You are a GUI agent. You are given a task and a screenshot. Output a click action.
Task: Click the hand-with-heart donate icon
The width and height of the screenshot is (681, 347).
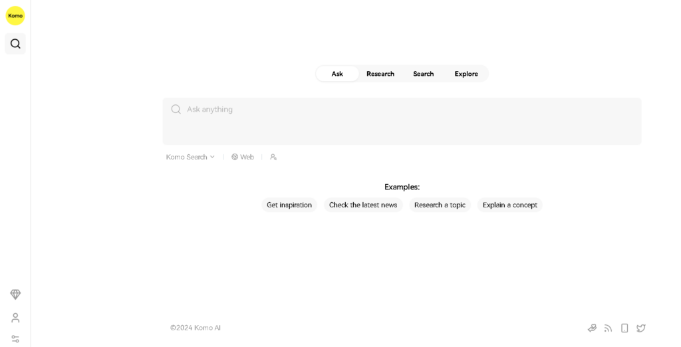point(592,328)
